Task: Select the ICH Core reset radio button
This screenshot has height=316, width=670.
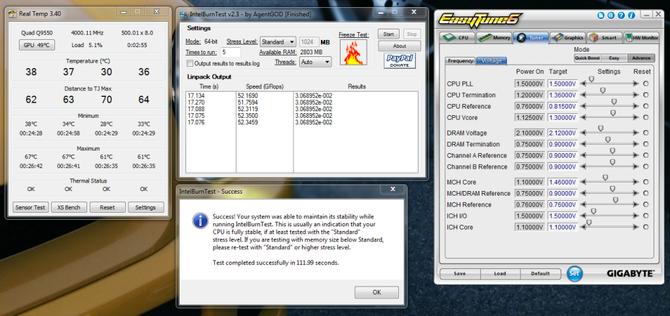Action: (646, 227)
